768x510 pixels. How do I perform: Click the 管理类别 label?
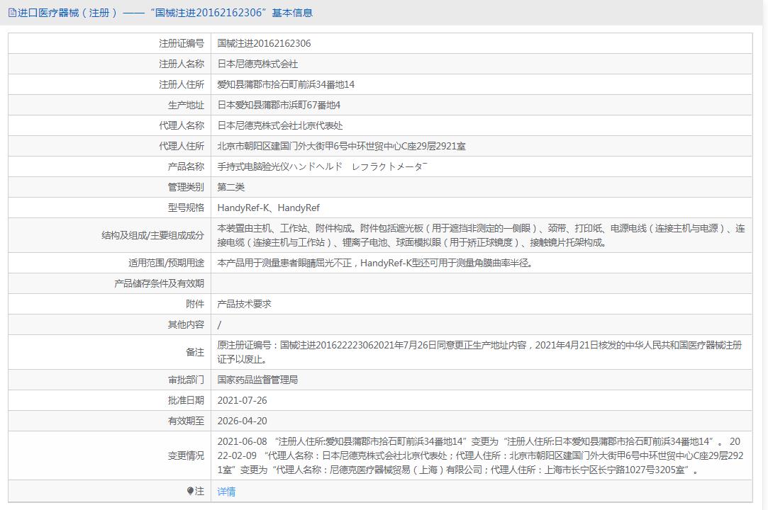(x=186, y=188)
